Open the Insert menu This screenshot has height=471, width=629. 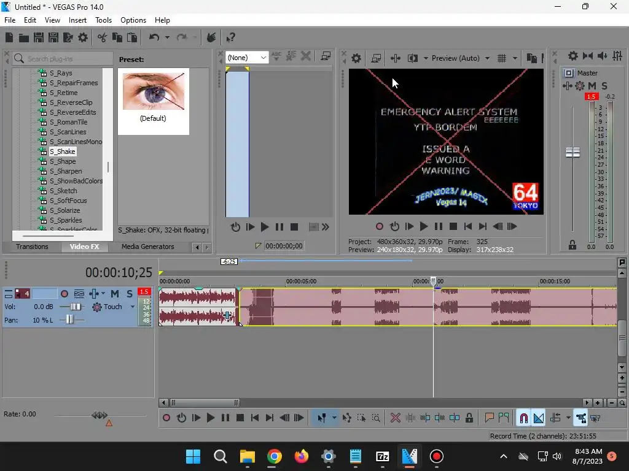point(77,20)
